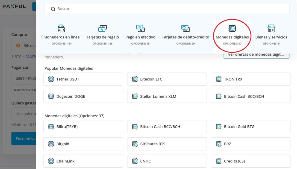Image resolution: width=297 pixels, height=169 pixels.
Task: Choose the Dogecoin DOGE option
Action: pos(83,96)
